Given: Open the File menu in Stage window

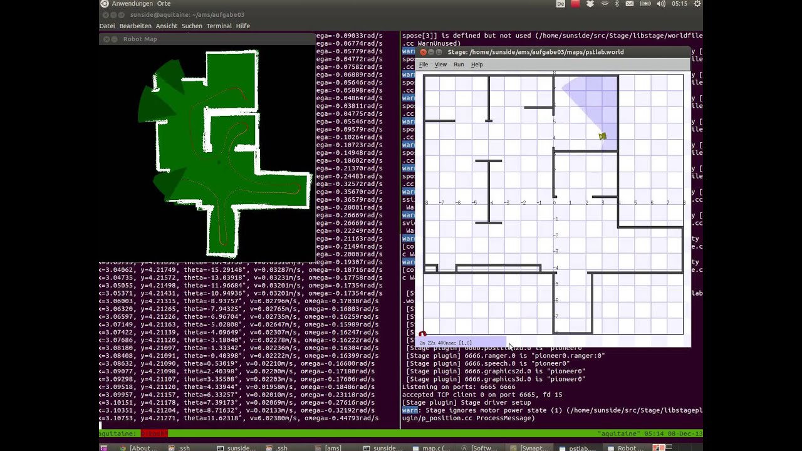Looking at the screenshot, I should tap(424, 65).
